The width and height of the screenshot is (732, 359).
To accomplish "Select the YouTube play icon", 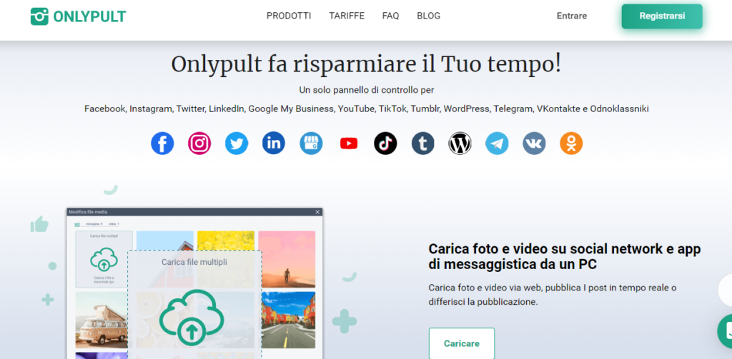I will click(x=349, y=143).
